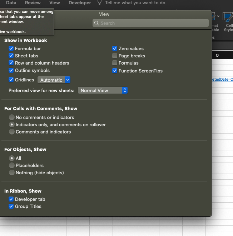The width and height of the screenshot is (233, 236).
Task: Enable the Formulas checkbox
Action: 115,63
